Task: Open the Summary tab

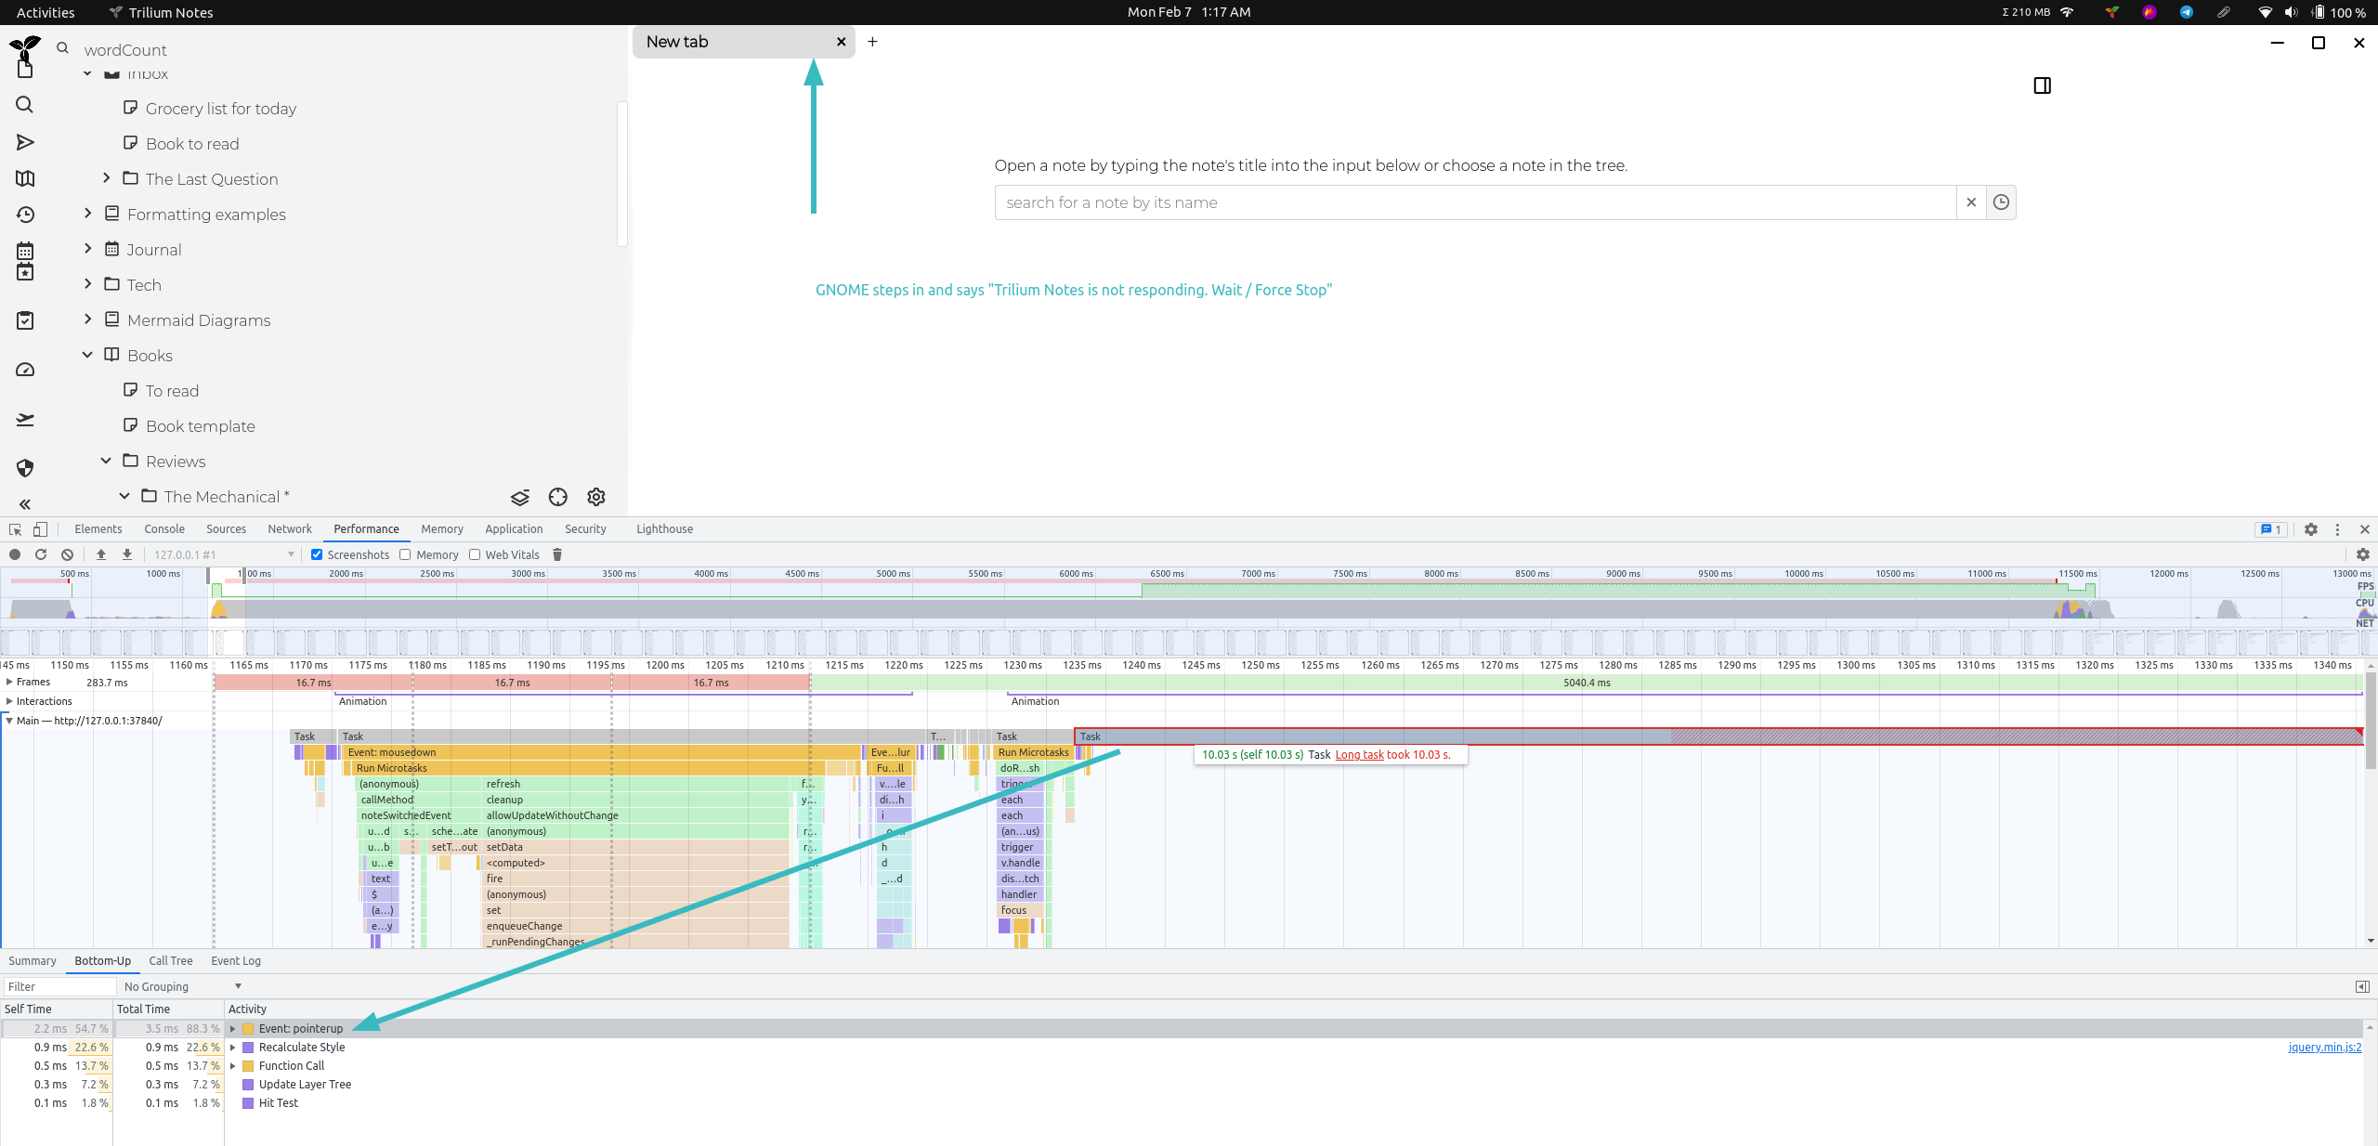Action: point(33,961)
